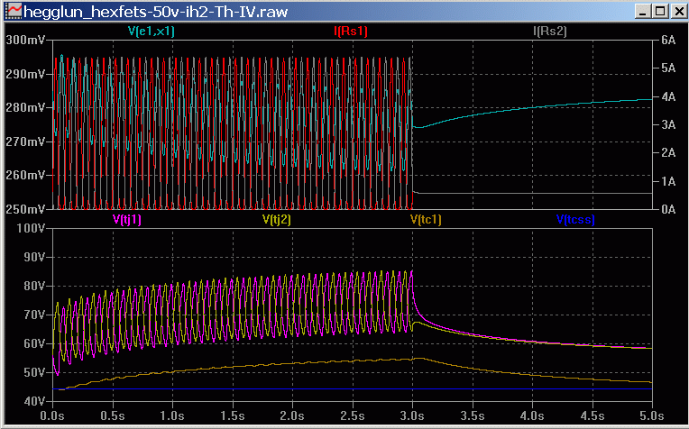Click the 3.0s time axis label
689x429 pixels.
412,415
